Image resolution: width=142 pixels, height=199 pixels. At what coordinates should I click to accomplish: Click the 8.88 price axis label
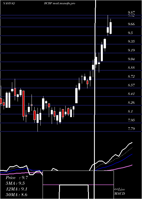click(x=131, y=68)
